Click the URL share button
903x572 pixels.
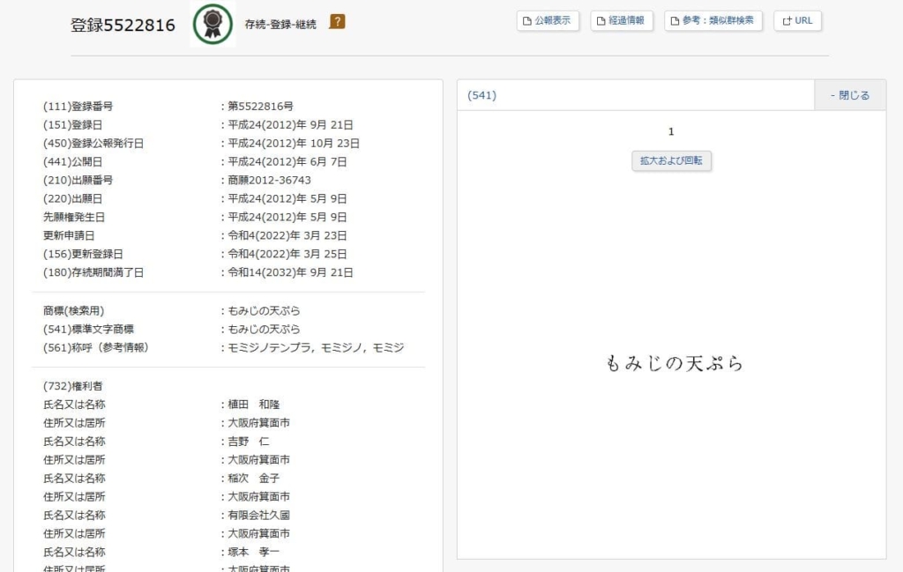pyautogui.click(x=797, y=20)
